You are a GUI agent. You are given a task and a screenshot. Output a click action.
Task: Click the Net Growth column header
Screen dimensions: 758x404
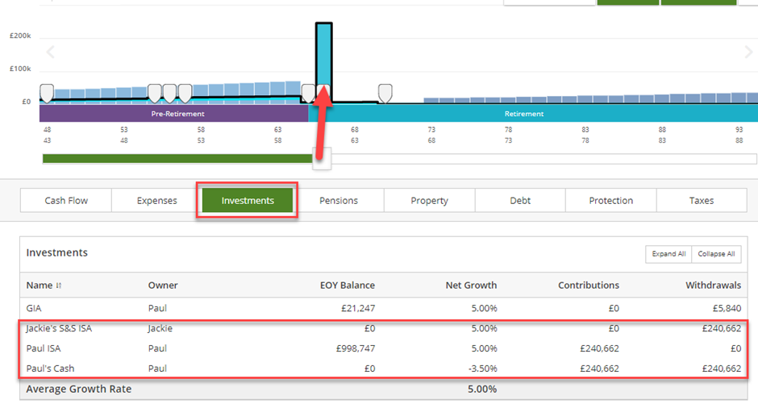[471, 285]
